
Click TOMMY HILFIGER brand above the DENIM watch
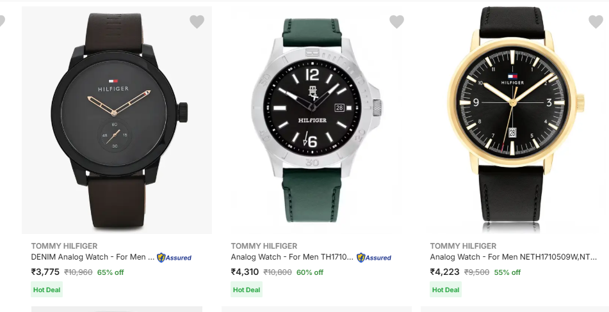[64, 246]
